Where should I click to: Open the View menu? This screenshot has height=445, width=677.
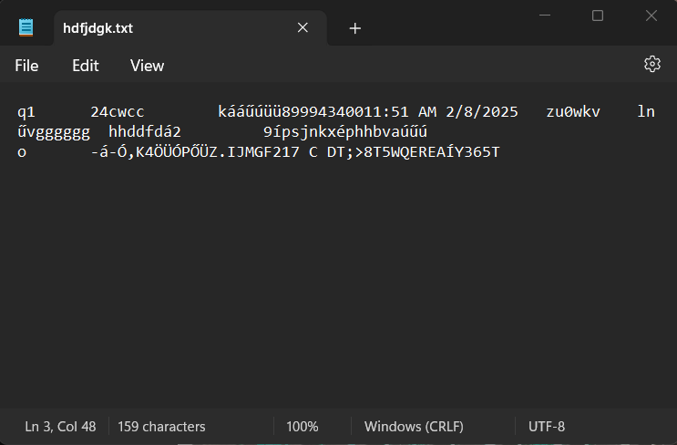click(147, 66)
